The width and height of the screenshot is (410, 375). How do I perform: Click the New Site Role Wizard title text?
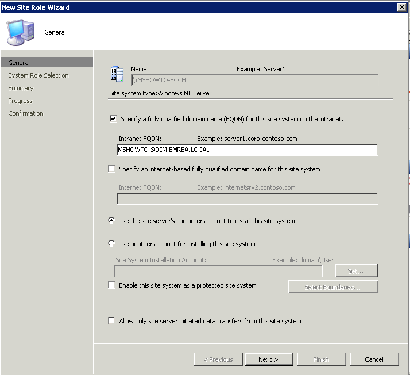coord(36,7)
